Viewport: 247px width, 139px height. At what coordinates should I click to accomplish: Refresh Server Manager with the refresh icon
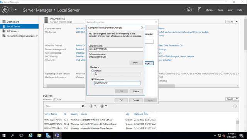coord(189,10)
